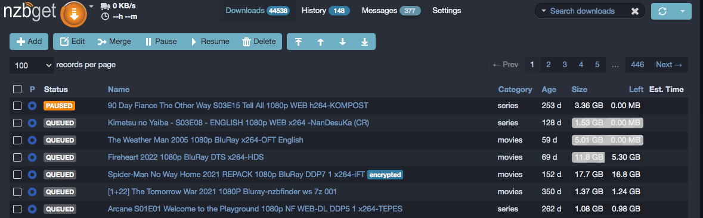
Task: Check the Arcane S01E01 row checkbox
Action: coord(17,209)
